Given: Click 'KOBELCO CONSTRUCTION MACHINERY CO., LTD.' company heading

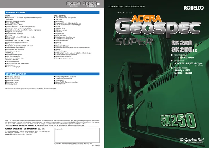Looking at the screenshot, I should coord(25,129).
